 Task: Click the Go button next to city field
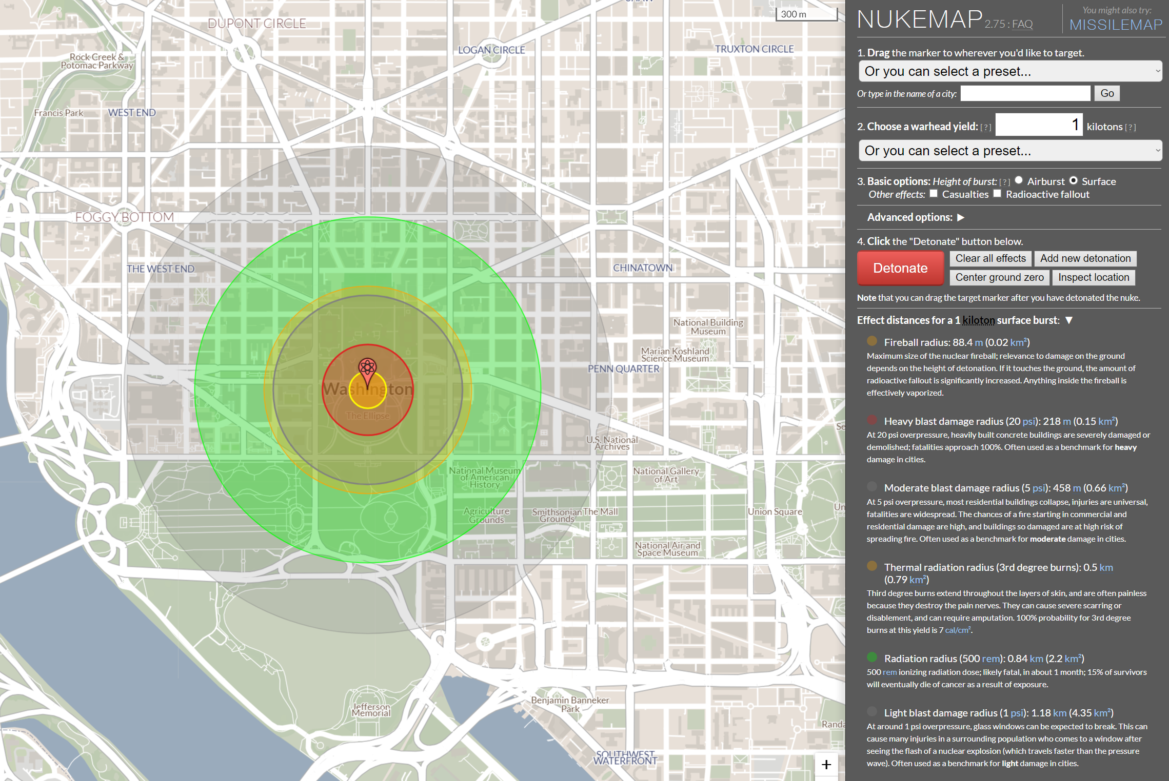click(1107, 93)
